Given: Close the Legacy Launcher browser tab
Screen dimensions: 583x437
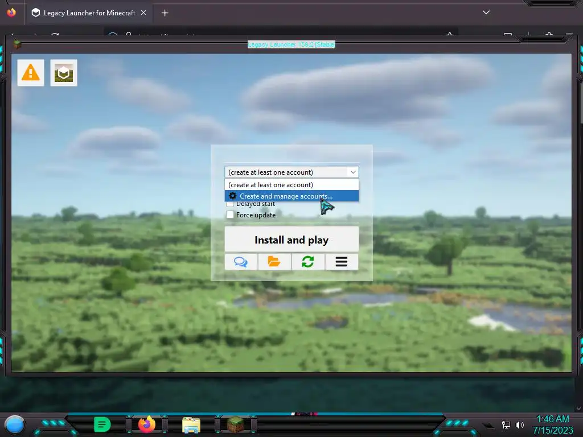Looking at the screenshot, I should tap(143, 13).
